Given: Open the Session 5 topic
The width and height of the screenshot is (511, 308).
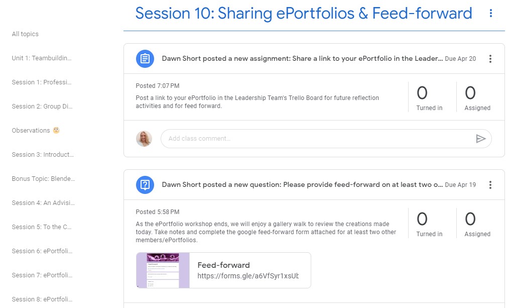Looking at the screenshot, I should pos(42,227).
